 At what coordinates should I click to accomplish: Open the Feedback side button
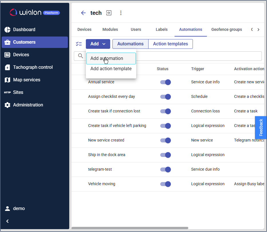coord(261,128)
